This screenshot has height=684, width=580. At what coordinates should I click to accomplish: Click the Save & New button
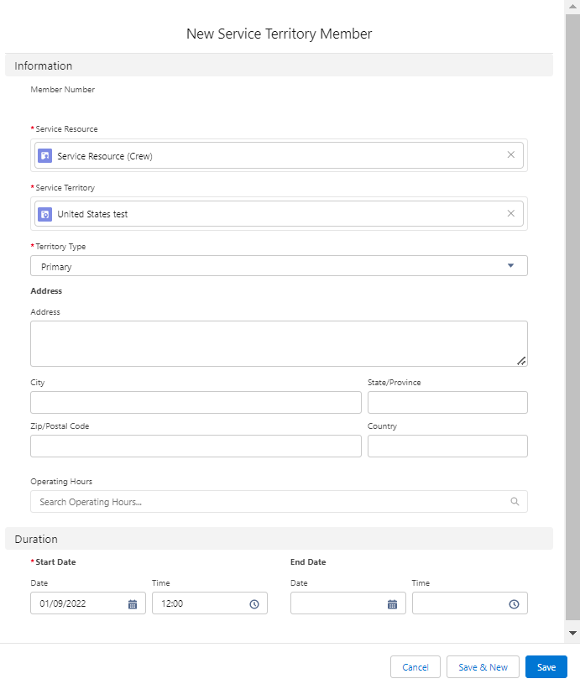tap(483, 667)
